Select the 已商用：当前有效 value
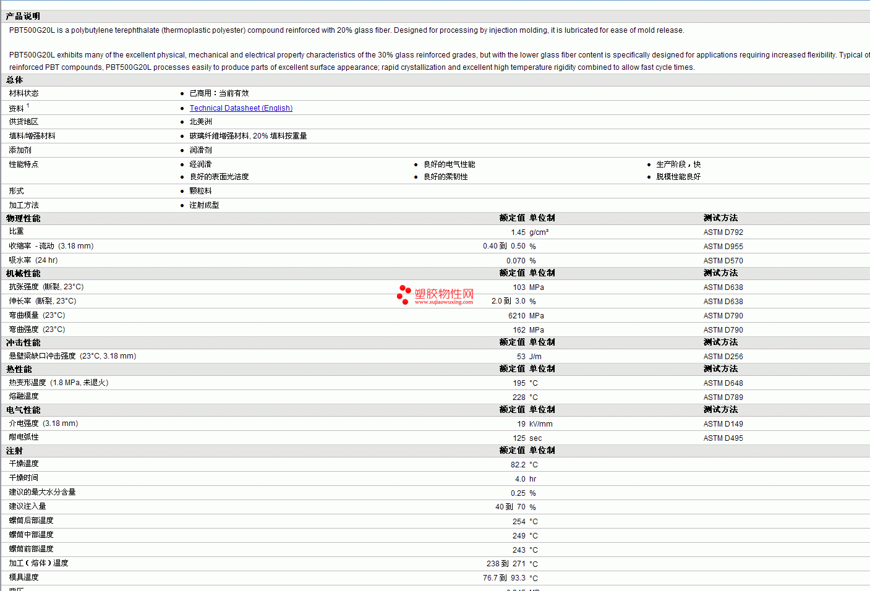Screen dimensions: 870x591 click(219, 93)
